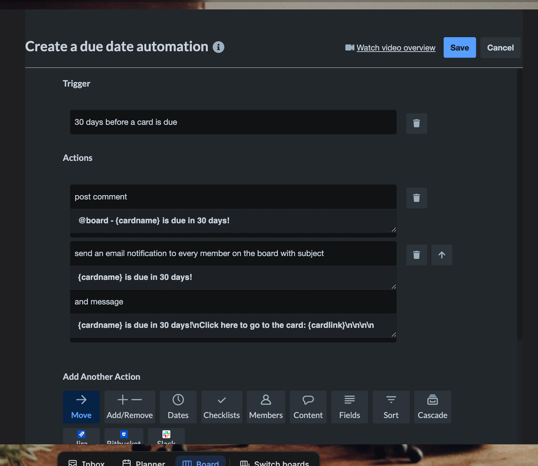
Task: Delete the post comment action
Action: point(416,198)
